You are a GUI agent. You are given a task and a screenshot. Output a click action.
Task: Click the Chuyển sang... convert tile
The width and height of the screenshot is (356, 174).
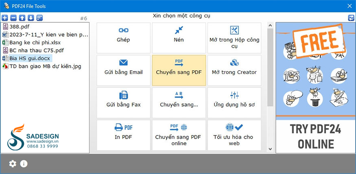[x=179, y=103]
